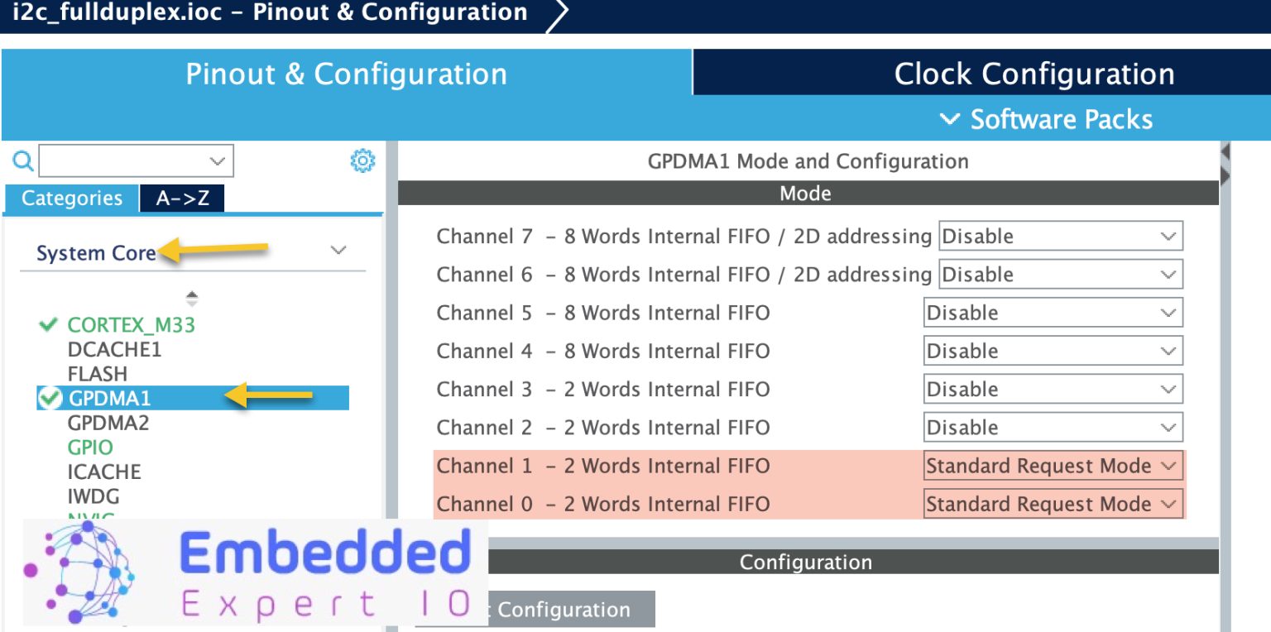1271x632 pixels.
Task: Select the Categories tab
Action: [71, 199]
